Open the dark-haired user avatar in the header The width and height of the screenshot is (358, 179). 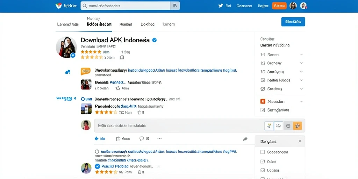coord(293,6)
